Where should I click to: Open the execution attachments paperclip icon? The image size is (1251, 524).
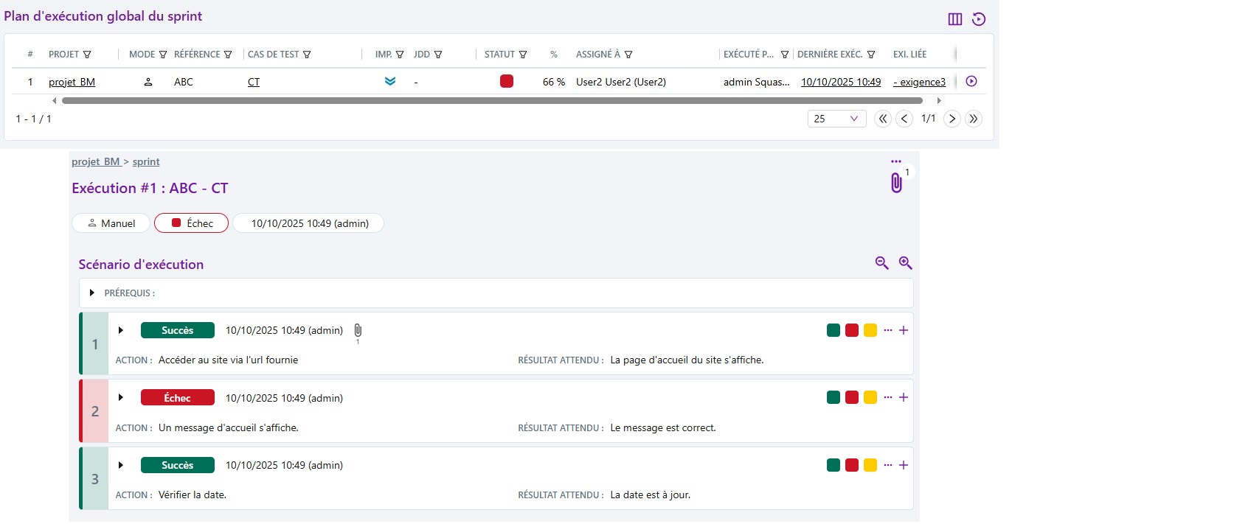tap(896, 183)
